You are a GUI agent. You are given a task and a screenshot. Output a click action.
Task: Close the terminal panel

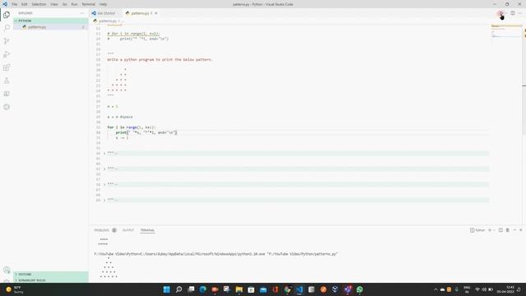[520, 230]
